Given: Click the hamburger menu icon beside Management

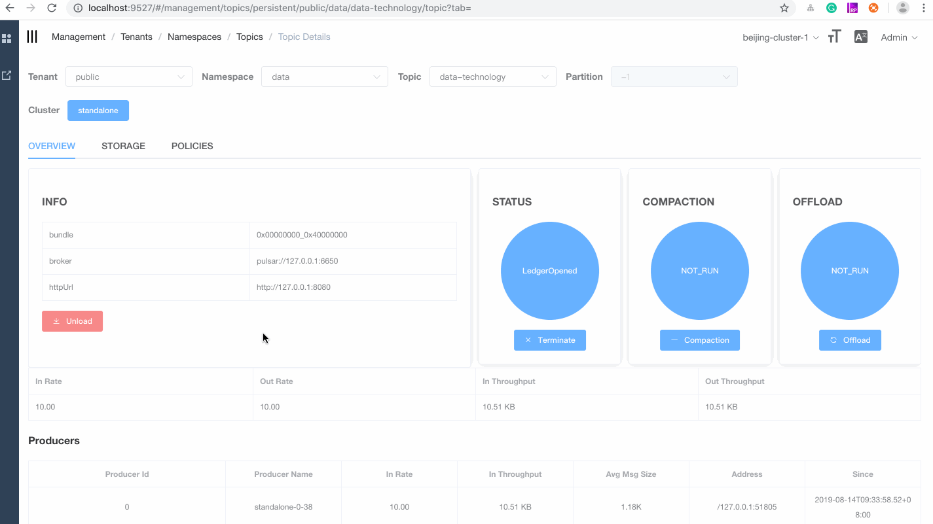Looking at the screenshot, I should (31, 37).
